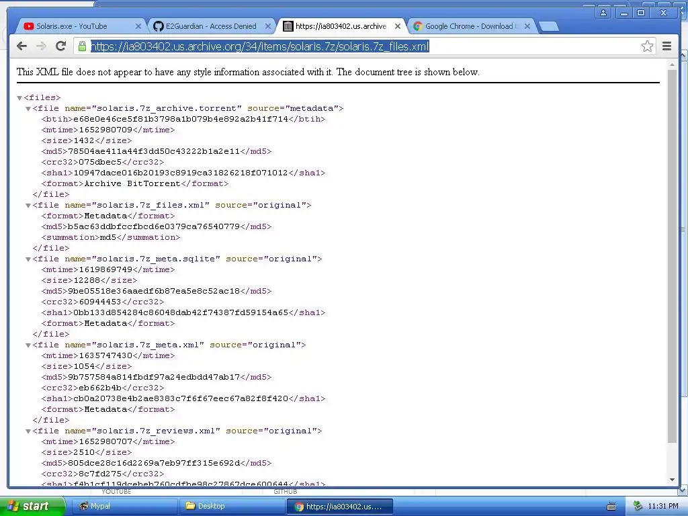Screen dimensions: 688x516
Task: Click the green padlock security icon
Action: tap(82, 46)
